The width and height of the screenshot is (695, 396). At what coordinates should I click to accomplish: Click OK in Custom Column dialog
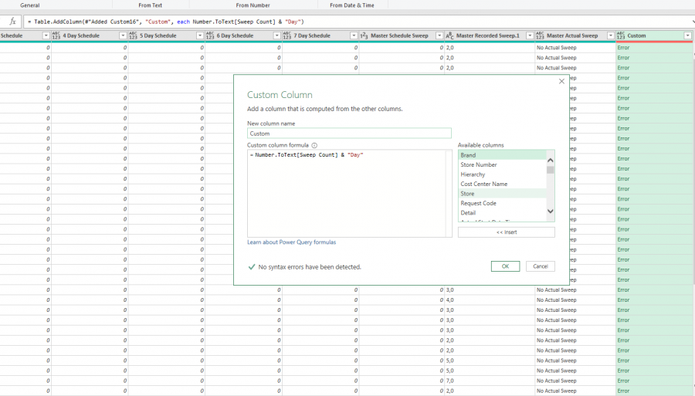505,266
